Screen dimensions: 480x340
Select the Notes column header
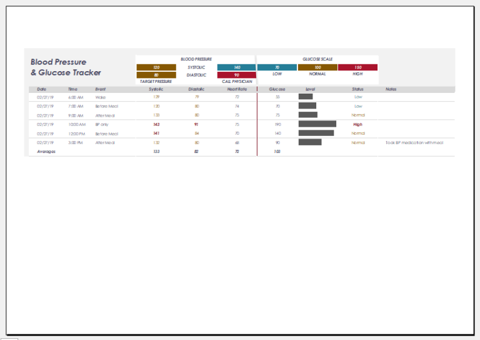point(391,89)
